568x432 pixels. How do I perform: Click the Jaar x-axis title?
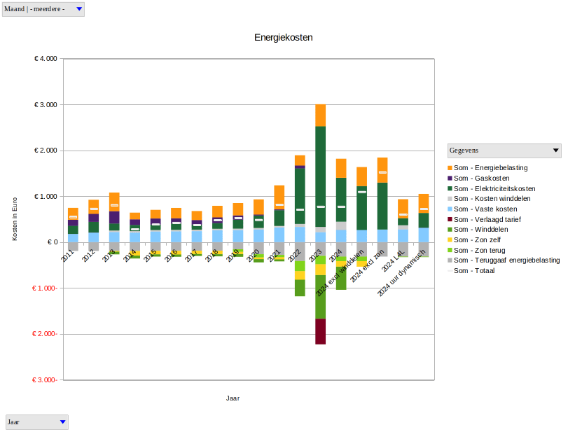point(233,398)
